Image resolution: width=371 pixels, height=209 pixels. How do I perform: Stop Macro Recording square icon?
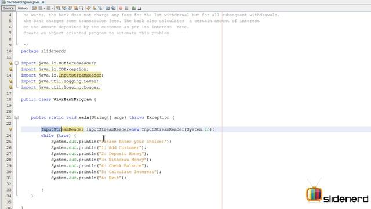coord(126,8)
